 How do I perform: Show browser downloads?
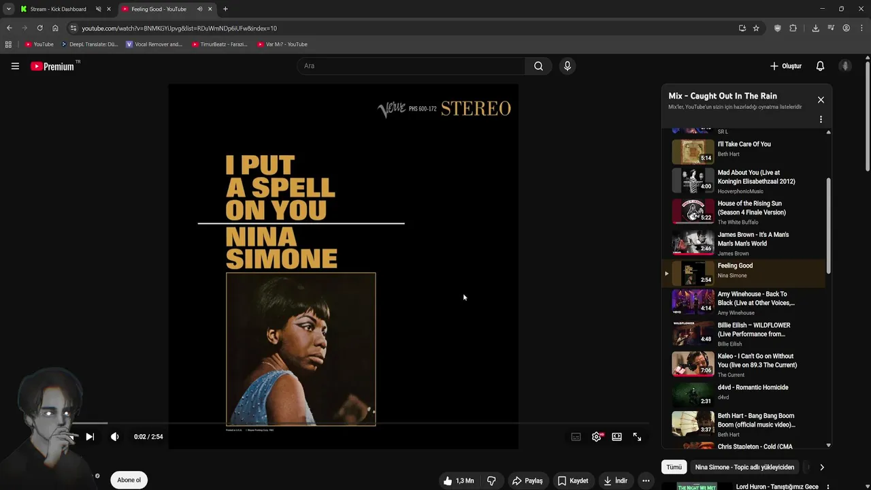click(x=815, y=28)
